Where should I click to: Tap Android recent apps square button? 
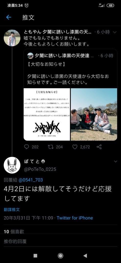pyautogui.click(x=35, y=256)
